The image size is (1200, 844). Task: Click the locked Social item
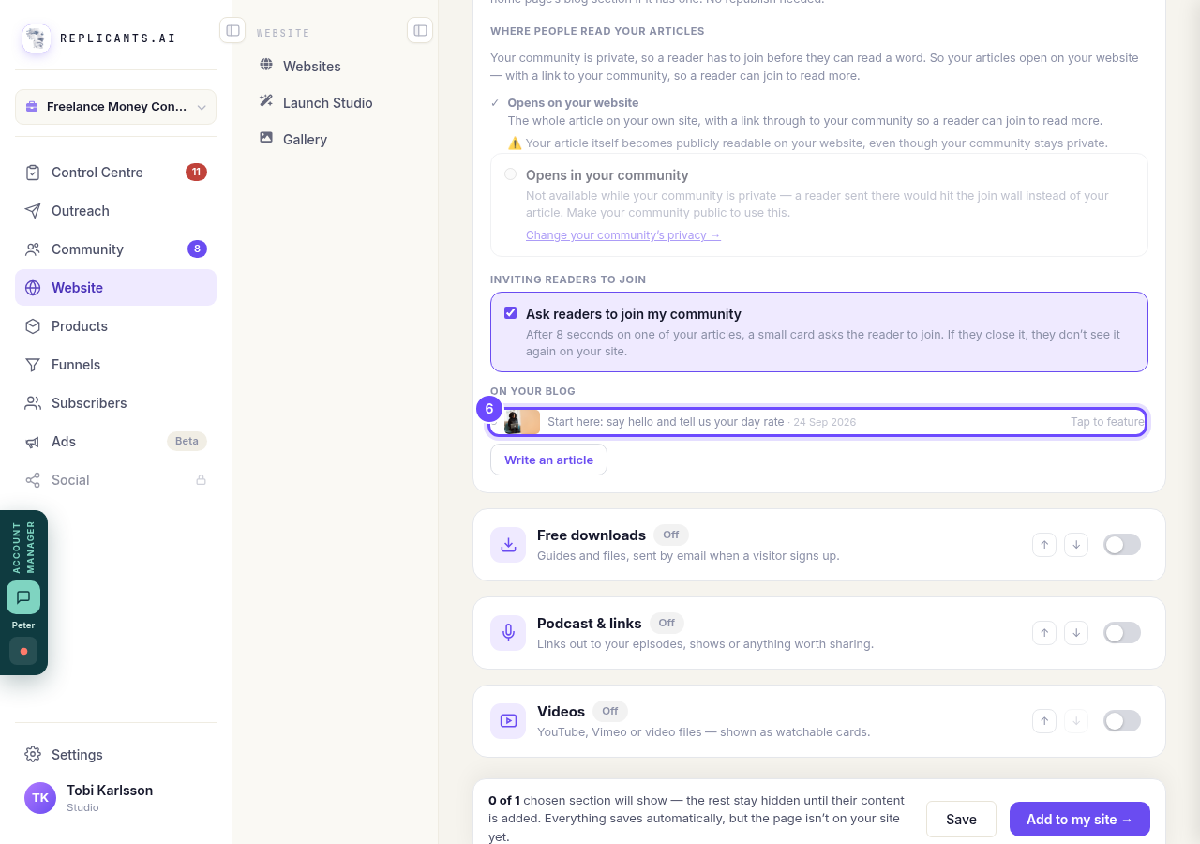coord(115,480)
